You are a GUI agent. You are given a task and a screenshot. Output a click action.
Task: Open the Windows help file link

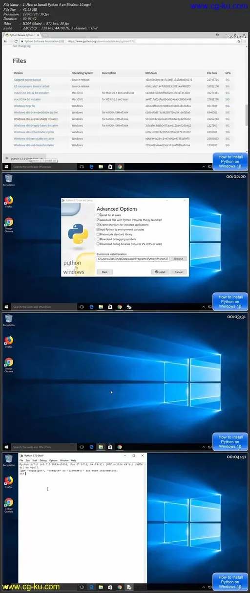[x=24, y=106]
